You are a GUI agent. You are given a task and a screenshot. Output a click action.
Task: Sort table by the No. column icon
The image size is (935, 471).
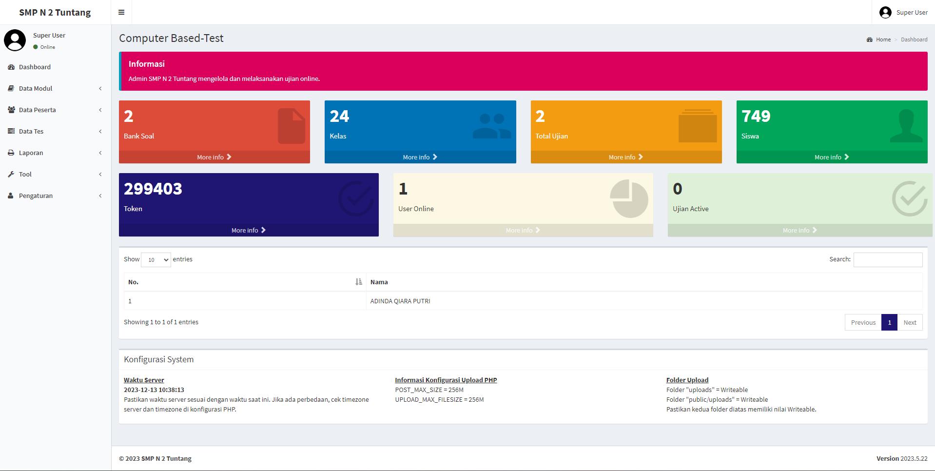[x=359, y=282]
